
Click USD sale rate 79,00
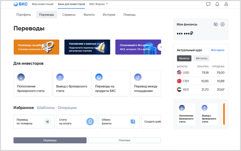(220, 72)
